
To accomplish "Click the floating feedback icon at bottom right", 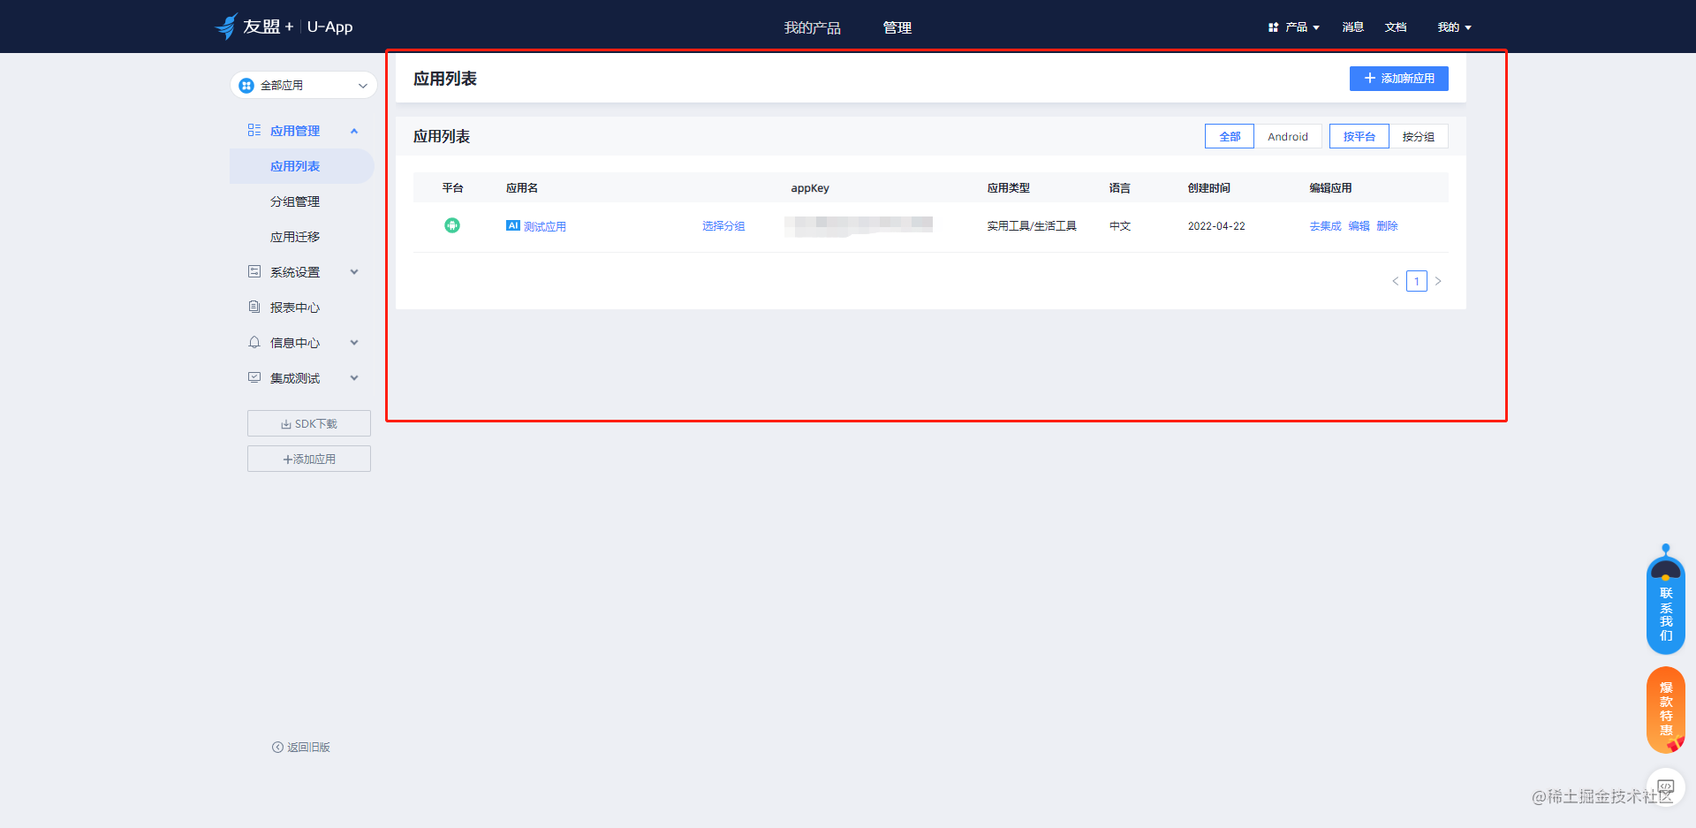I will 1666,786.
